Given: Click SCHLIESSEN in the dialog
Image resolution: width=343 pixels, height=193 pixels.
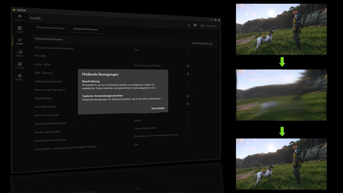Looking at the screenshot, I should coord(158,108).
